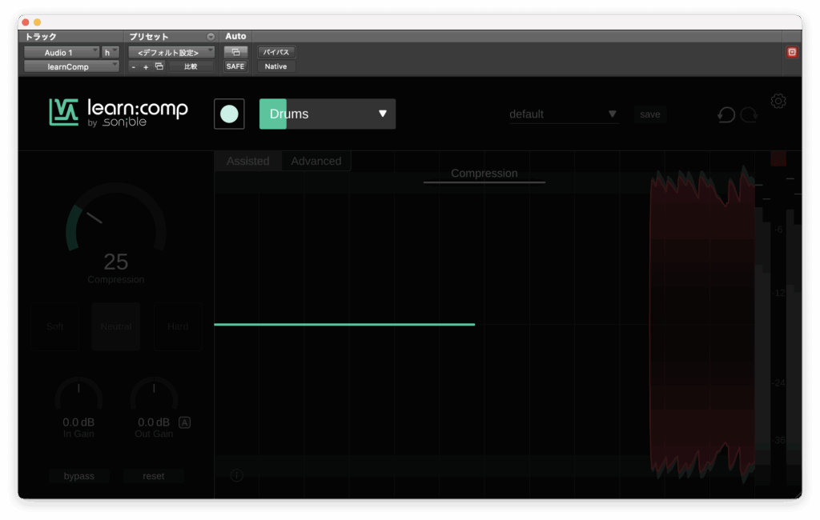Undo the last change with the undo arrow
820x520 pixels.
(726, 114)
